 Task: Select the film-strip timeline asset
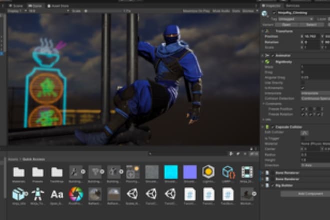point(247,172)
